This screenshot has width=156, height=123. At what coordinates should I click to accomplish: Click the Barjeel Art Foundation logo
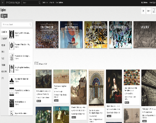(x=12, y=113)
